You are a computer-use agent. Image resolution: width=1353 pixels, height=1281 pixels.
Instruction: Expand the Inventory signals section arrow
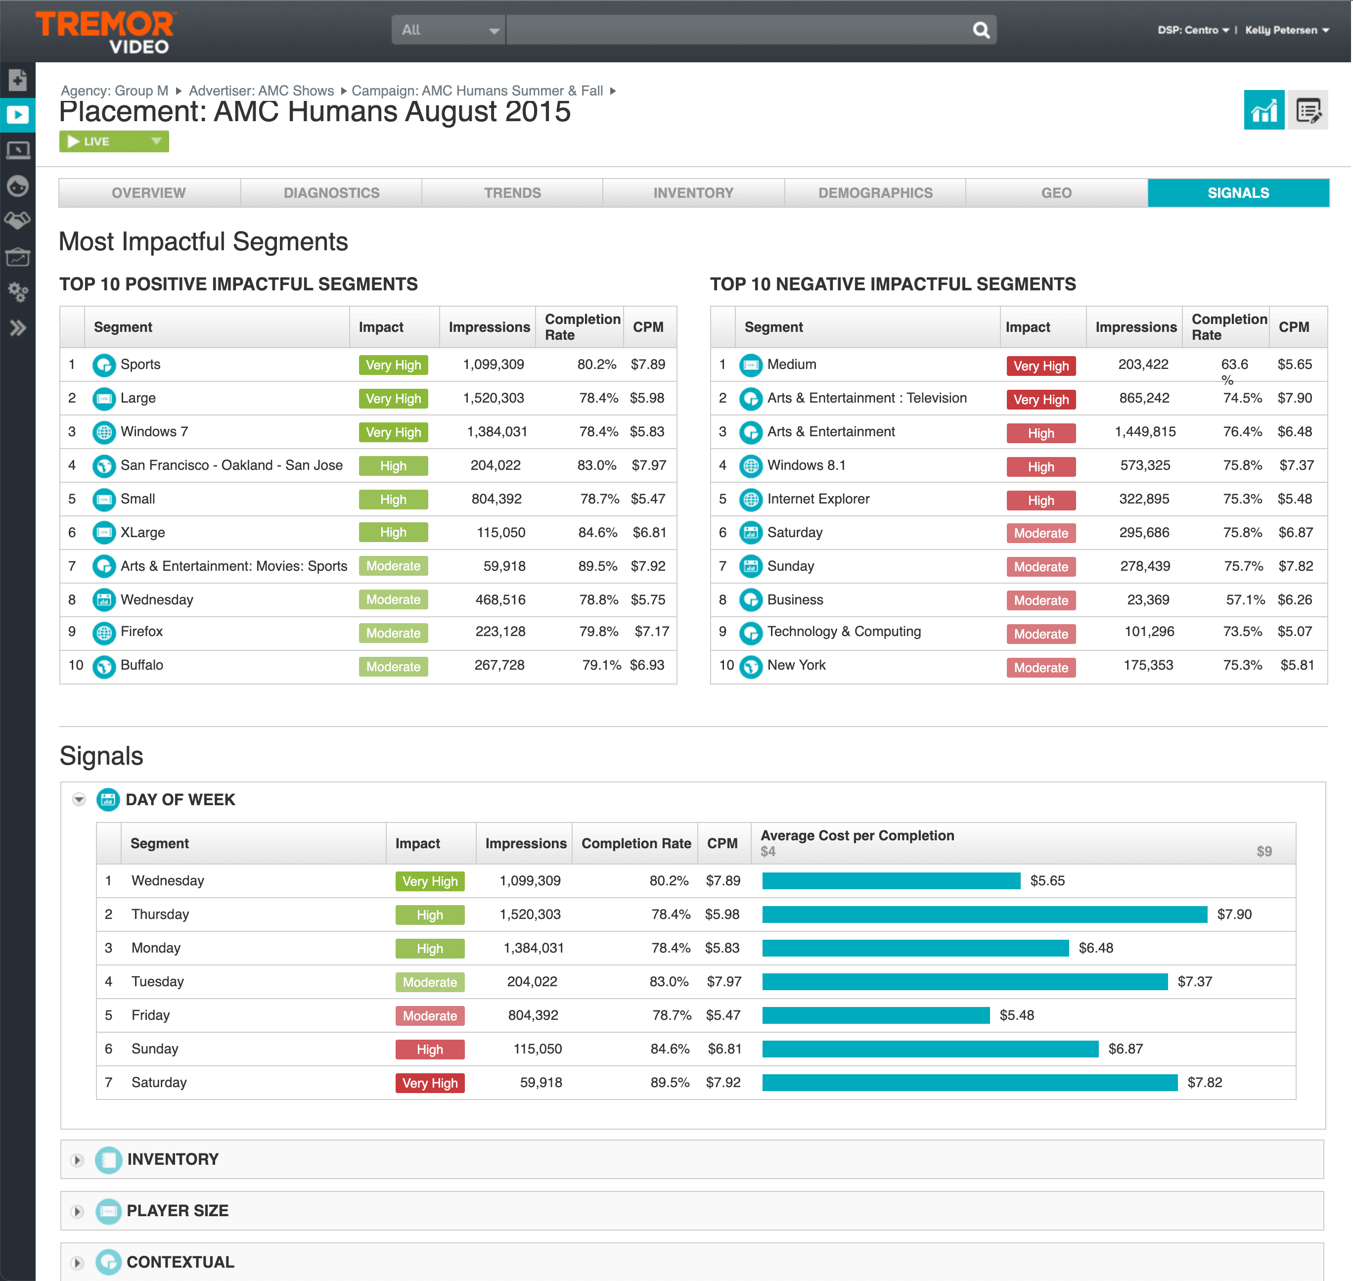pyautogui.click(x=77, y=1160)
